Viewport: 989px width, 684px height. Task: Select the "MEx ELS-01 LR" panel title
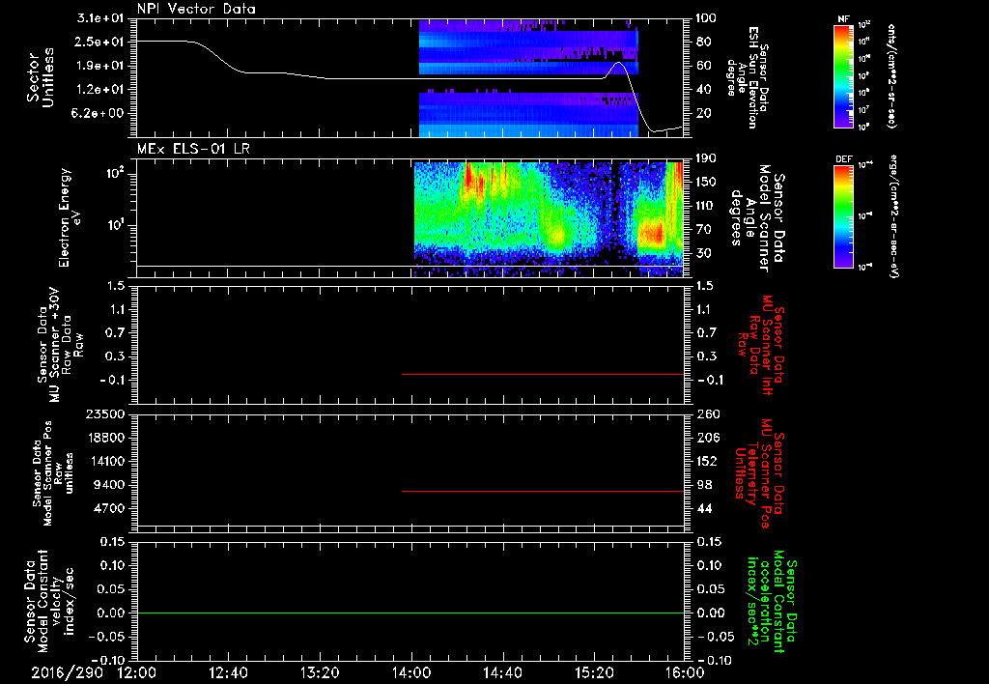click(193, 149)
